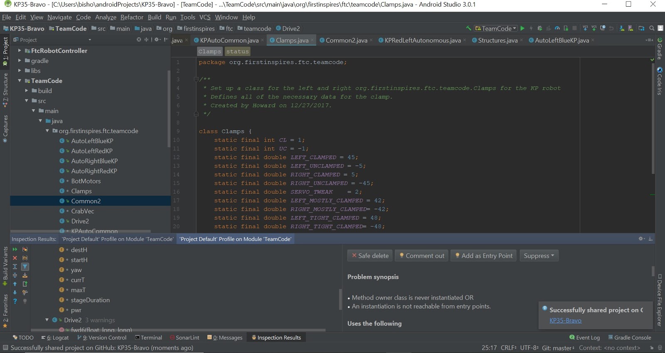Click the Safe delete button
Image resolution: width=665 pixels, height=353 pixels.
[370, 256]
